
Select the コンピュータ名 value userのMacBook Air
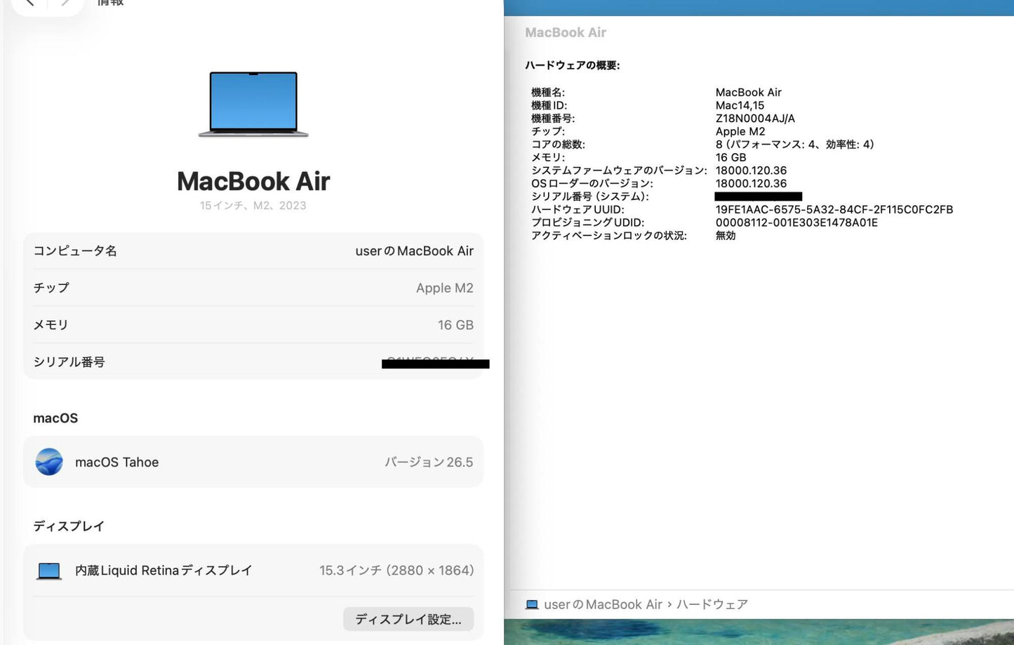pyautogui.click(x=414, y=251)
